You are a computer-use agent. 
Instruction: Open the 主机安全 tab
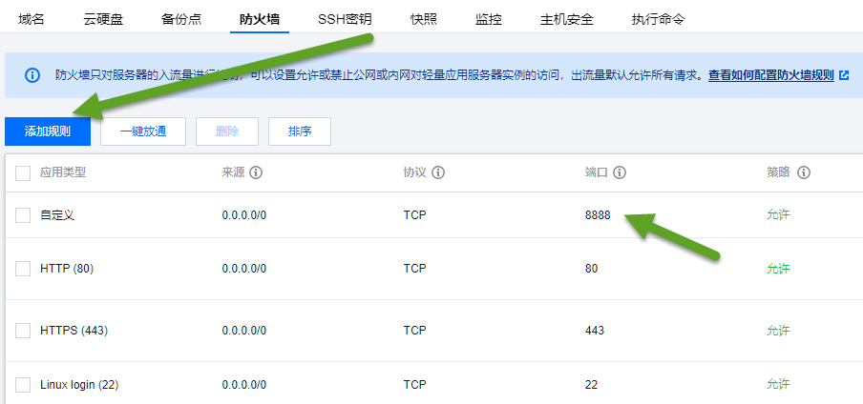pyautogui.click(x=567, y=20)
